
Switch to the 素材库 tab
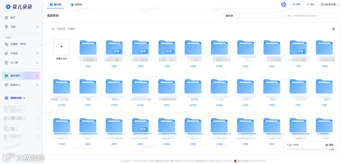[55, 4]
